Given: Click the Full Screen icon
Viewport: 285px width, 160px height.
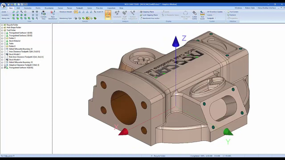Looking at the screenshot, I should click(x=228, y=12).
